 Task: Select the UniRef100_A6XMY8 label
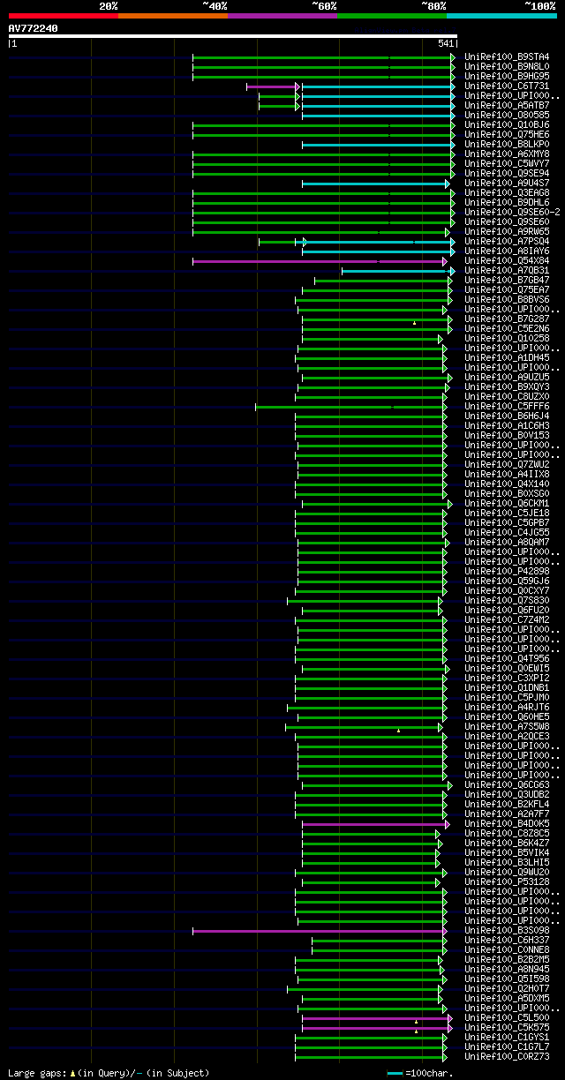507,154
